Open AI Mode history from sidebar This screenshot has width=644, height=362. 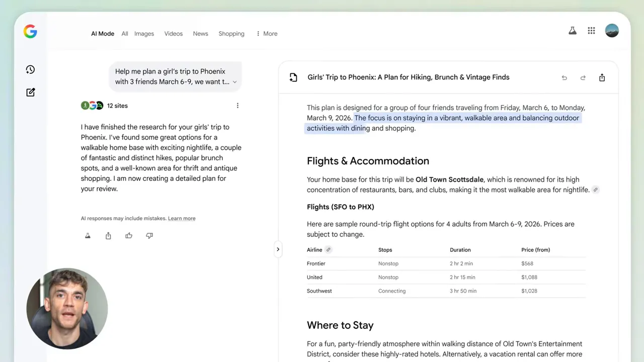(x=30, y=69)
